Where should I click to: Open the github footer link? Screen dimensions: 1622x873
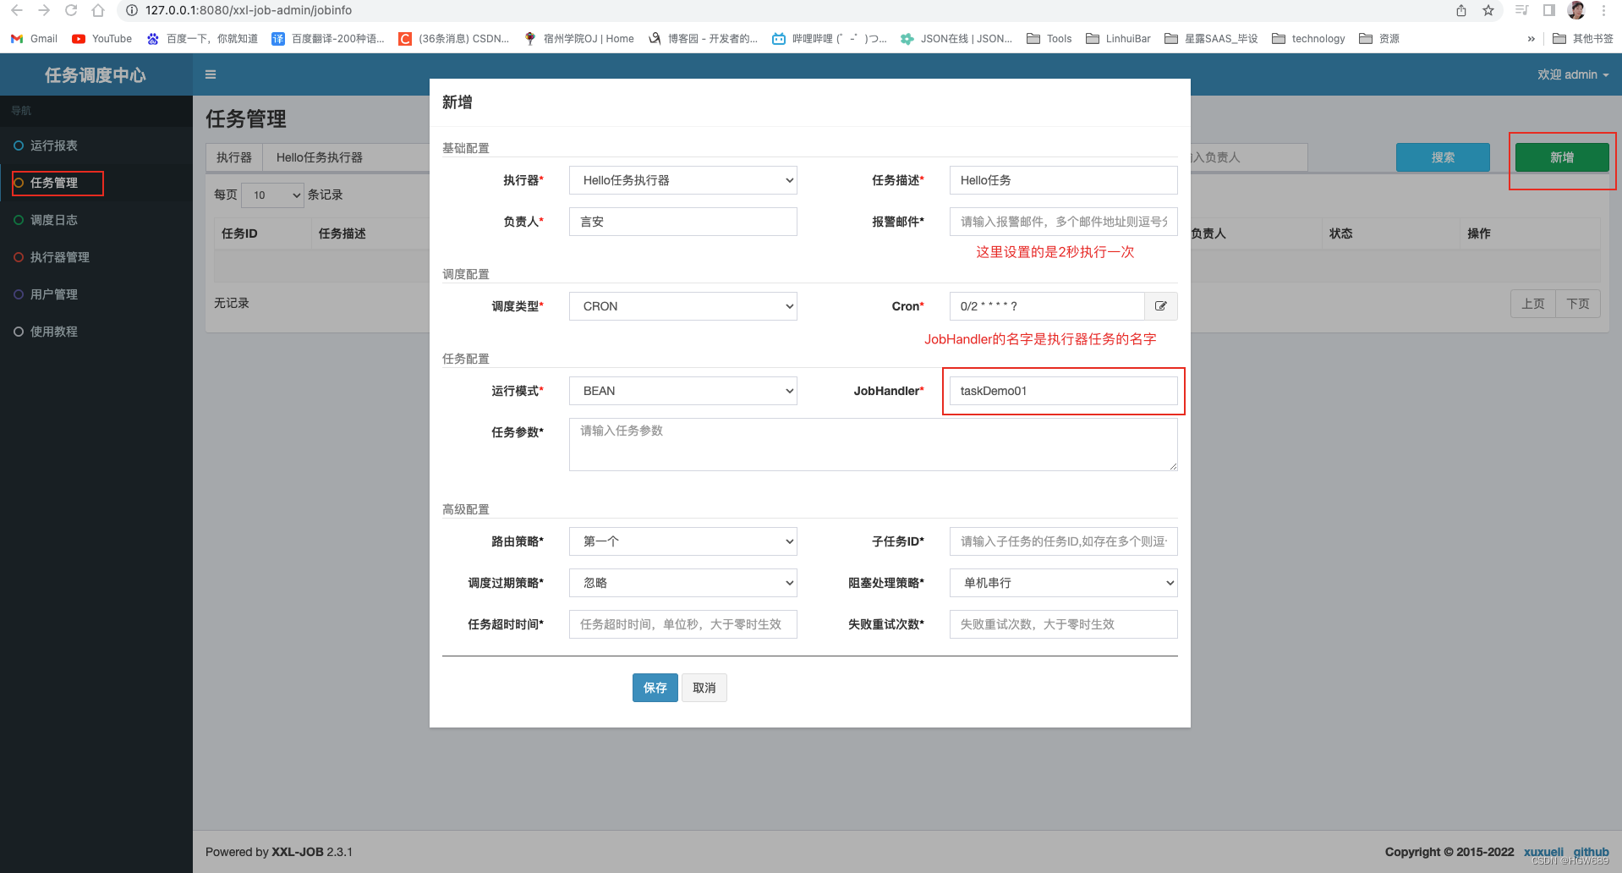[x=1591, y=852]
